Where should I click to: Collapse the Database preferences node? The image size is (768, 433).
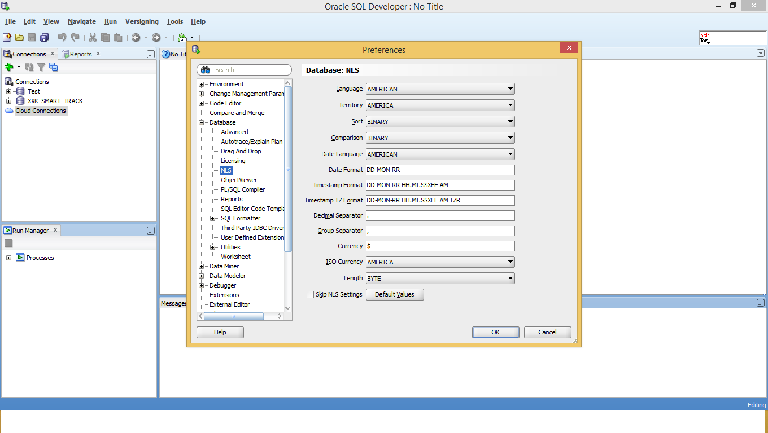click(x=202, y=122)
